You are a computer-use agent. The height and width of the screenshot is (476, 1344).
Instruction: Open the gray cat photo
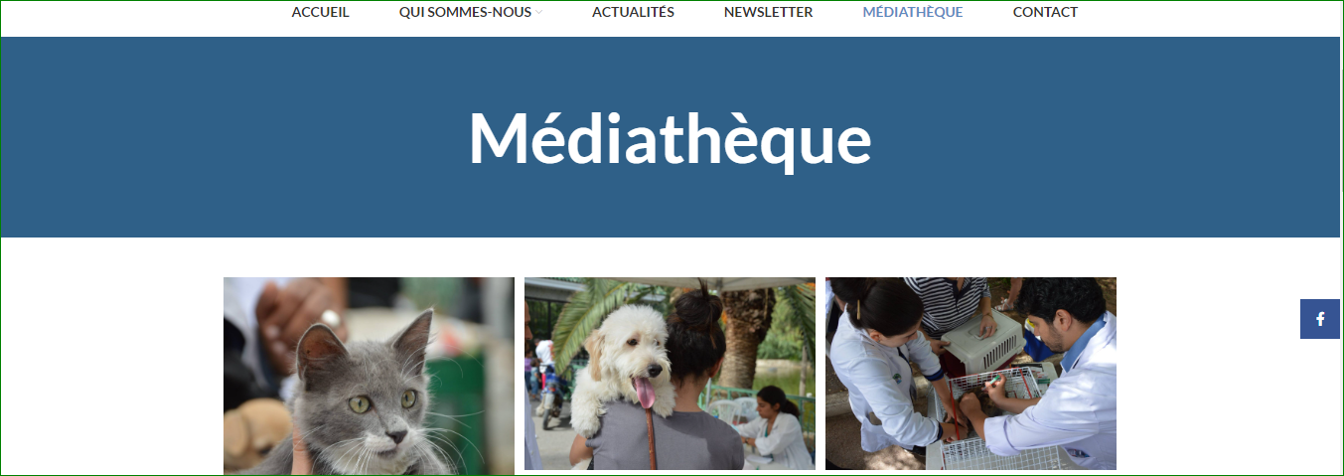click(x=369, y=376)
